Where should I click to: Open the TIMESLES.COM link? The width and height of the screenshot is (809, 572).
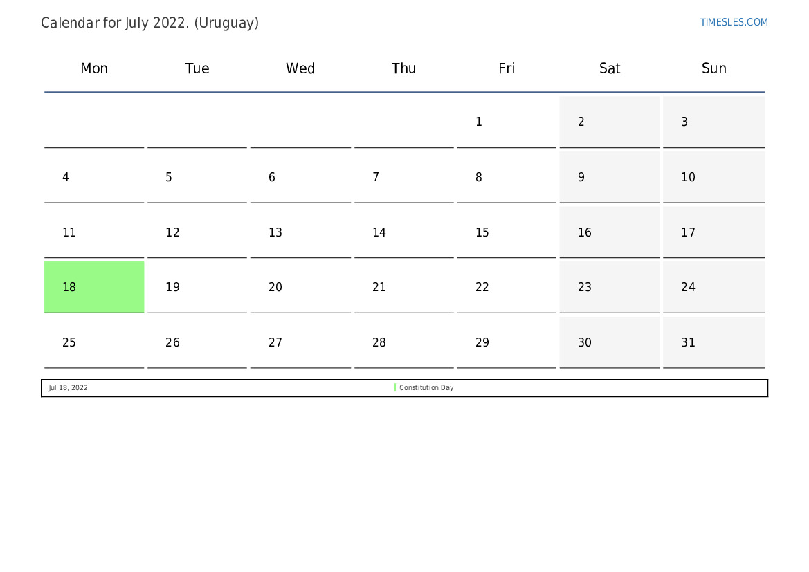coord(734,22)
